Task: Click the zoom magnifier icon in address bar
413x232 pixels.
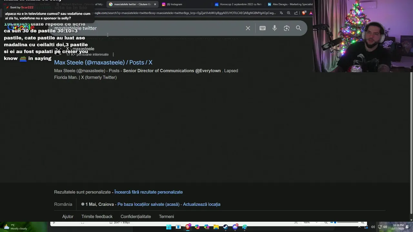Action: (288, 13)
